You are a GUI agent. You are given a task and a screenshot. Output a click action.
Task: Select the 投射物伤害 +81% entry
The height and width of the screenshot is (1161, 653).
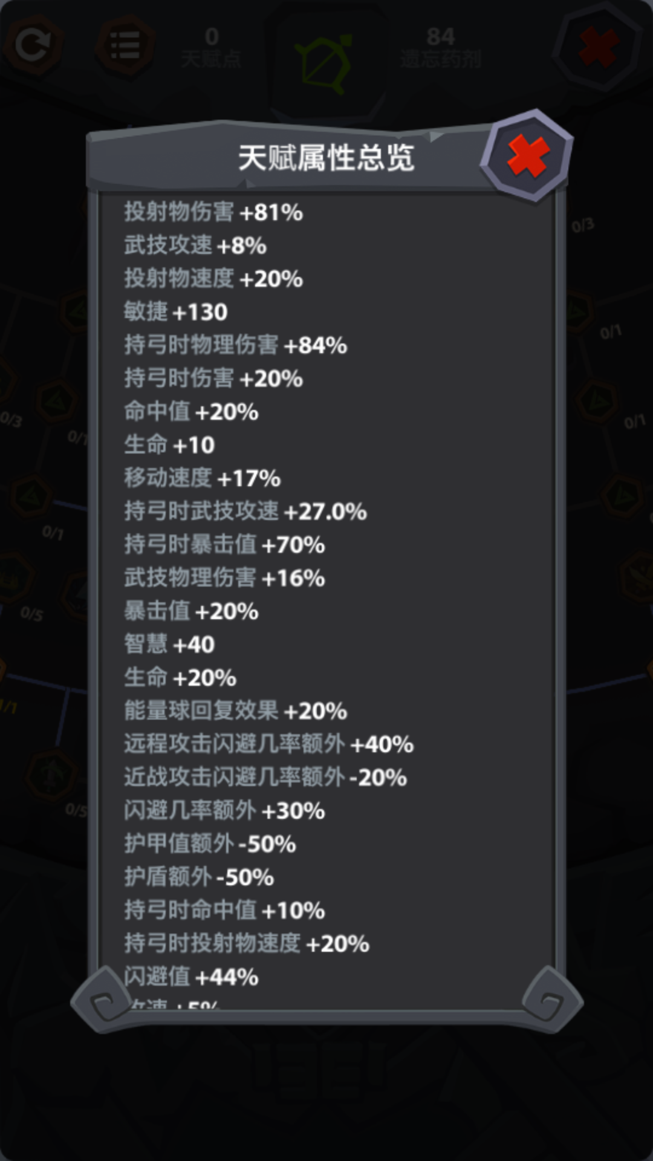[x=213, y=212]
